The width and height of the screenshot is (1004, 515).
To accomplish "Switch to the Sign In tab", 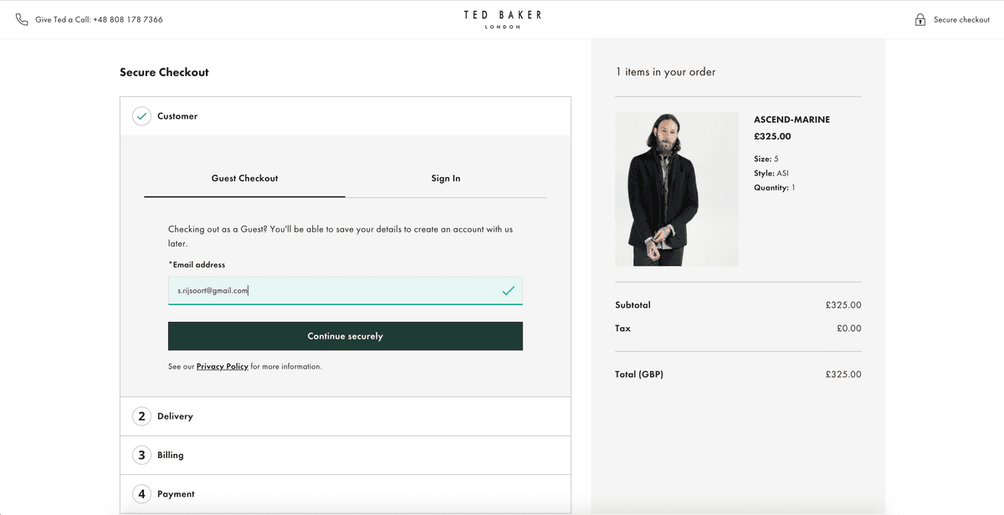I will pyautogui.click(x=446, y=178).
